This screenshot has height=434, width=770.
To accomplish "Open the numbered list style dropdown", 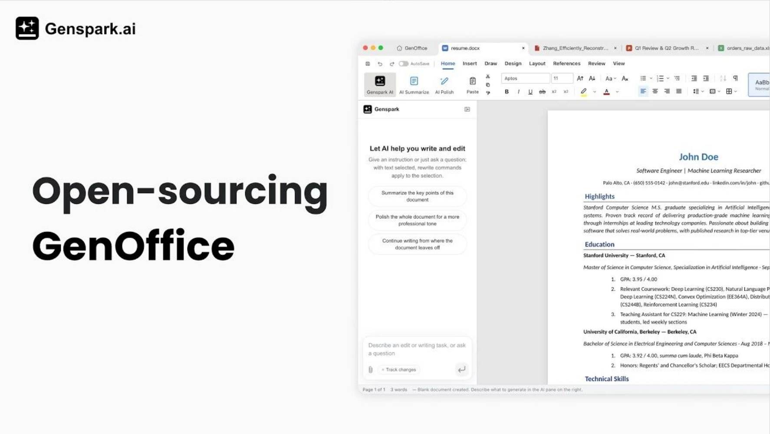I will [x=668, y=79].
